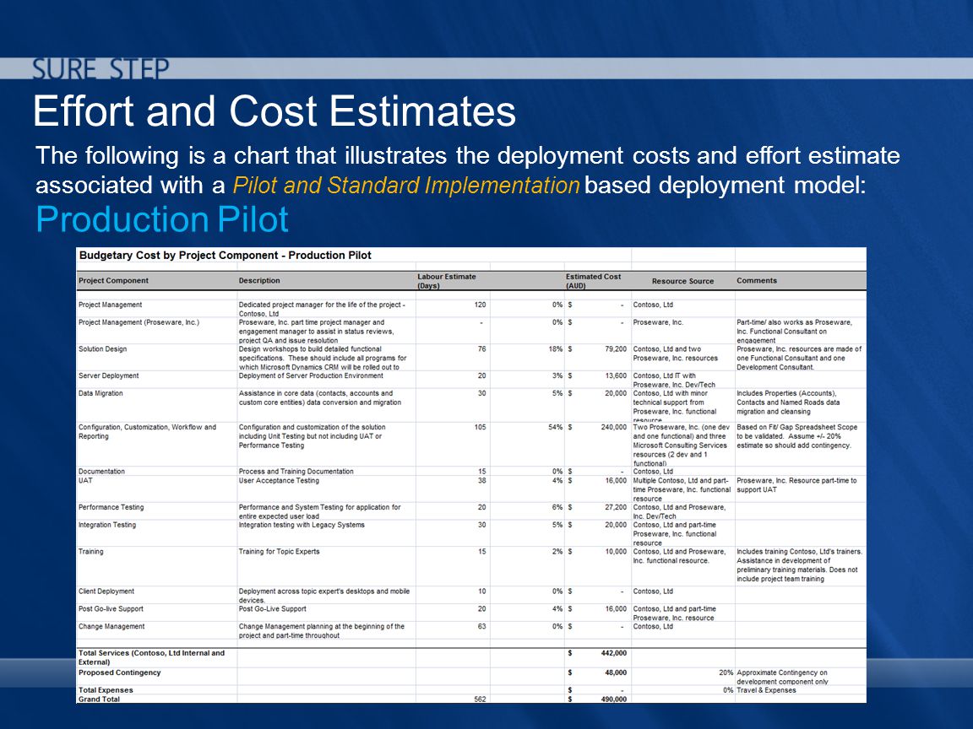Select 'Configuration, Customization, Workflow and Reporting' cell

coord(147,431)
